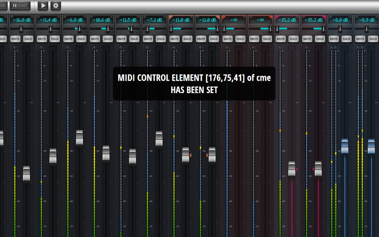Grab the volume fader of -11.5 dB channel
379x237 pixels.
(x=132, y=156)
